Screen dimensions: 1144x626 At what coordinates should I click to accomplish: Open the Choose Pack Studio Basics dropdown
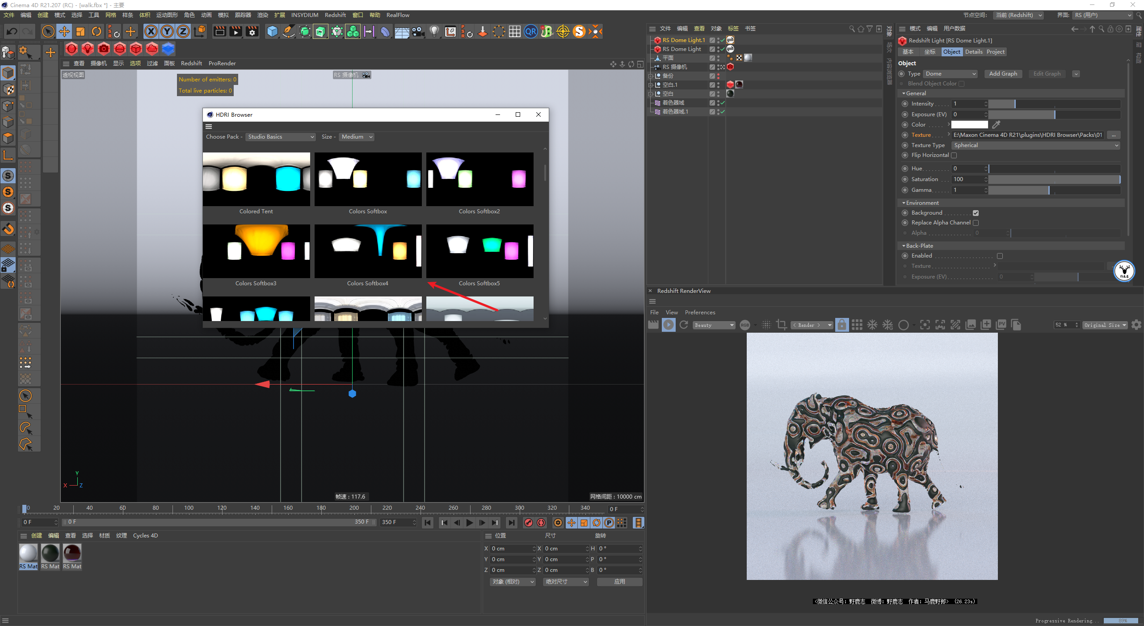(x=281, y=137)
